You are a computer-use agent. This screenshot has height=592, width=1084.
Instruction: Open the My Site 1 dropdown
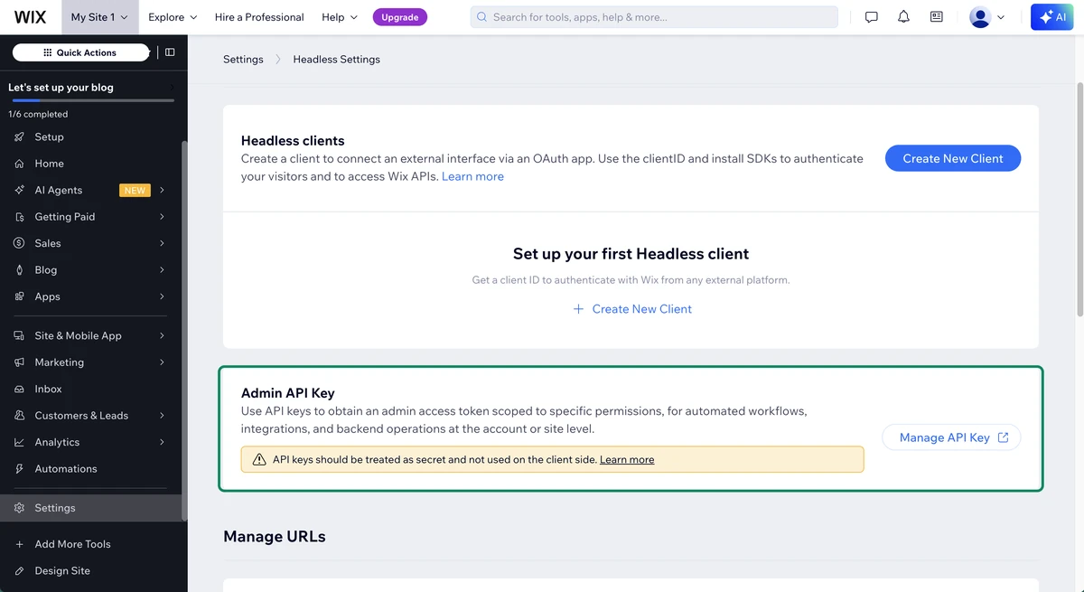tap(99, 17)
